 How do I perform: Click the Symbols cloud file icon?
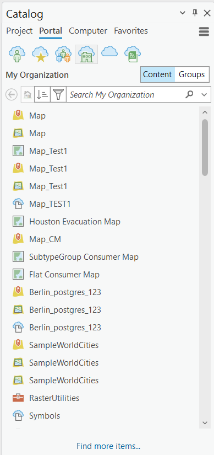coord(18,415)
